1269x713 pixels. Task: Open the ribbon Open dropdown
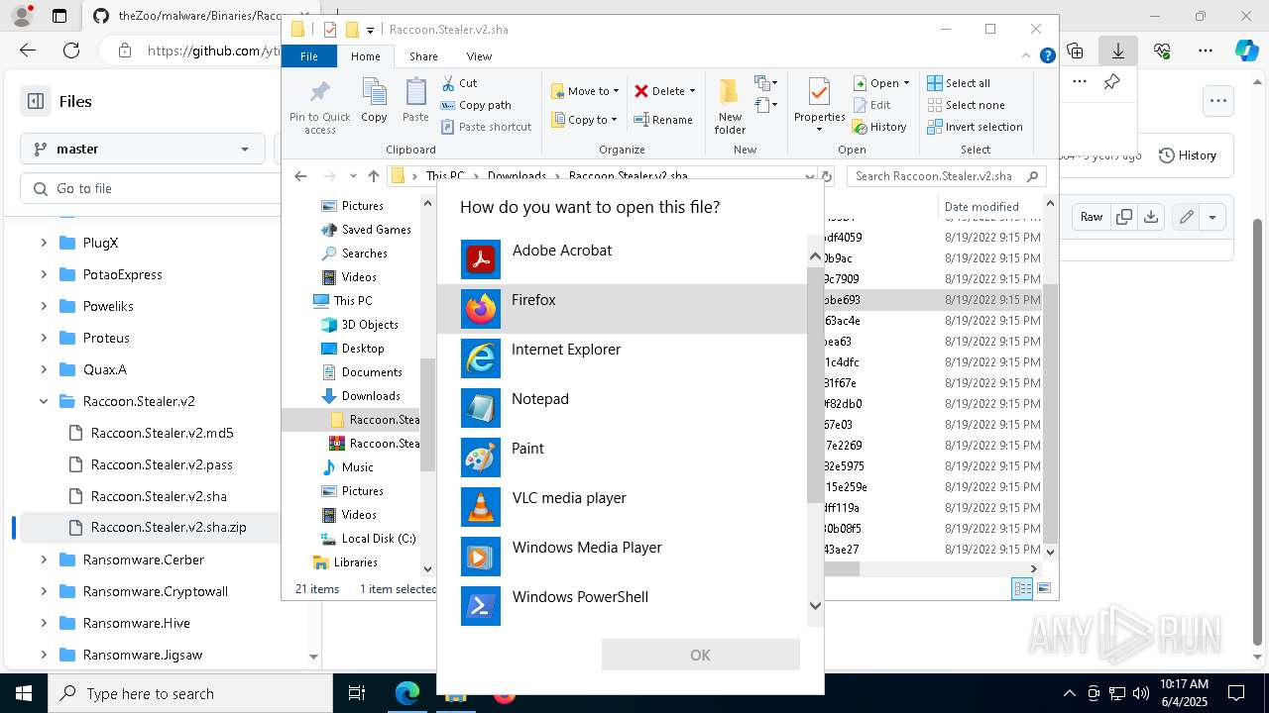(x=881, y=83)
